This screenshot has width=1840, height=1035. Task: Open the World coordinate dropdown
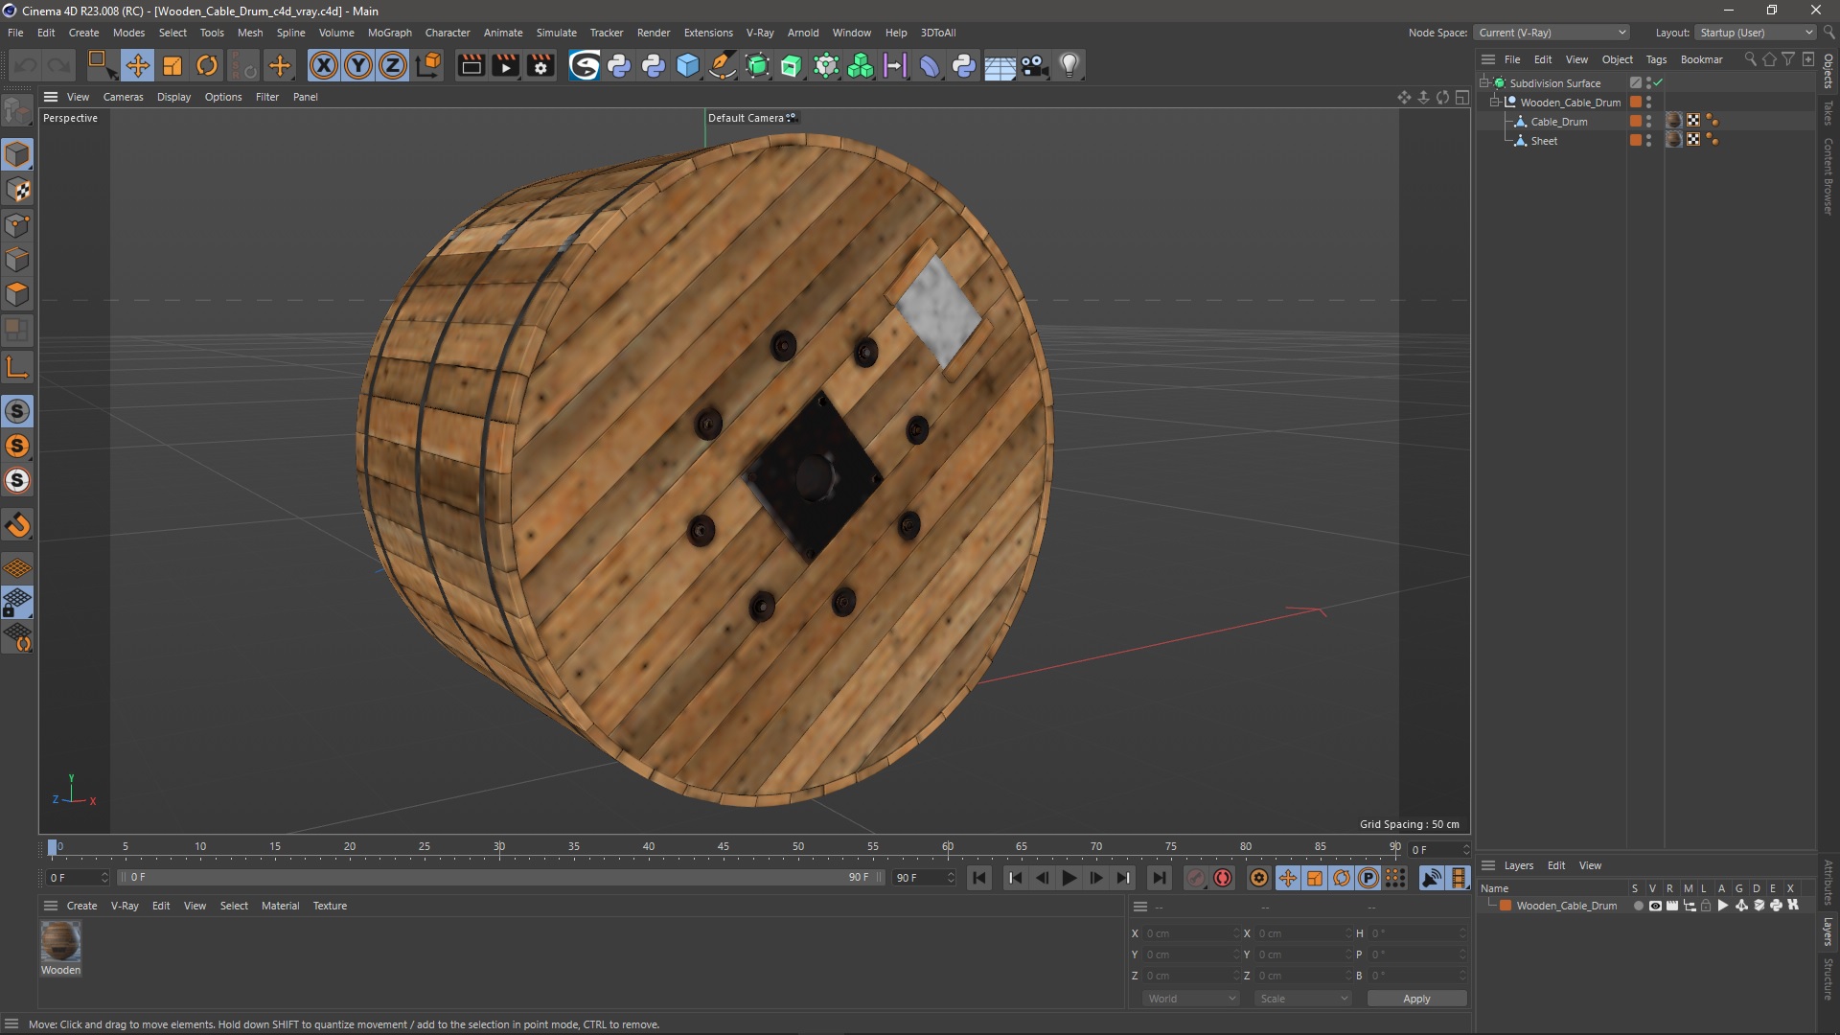tap(1191, 999)
